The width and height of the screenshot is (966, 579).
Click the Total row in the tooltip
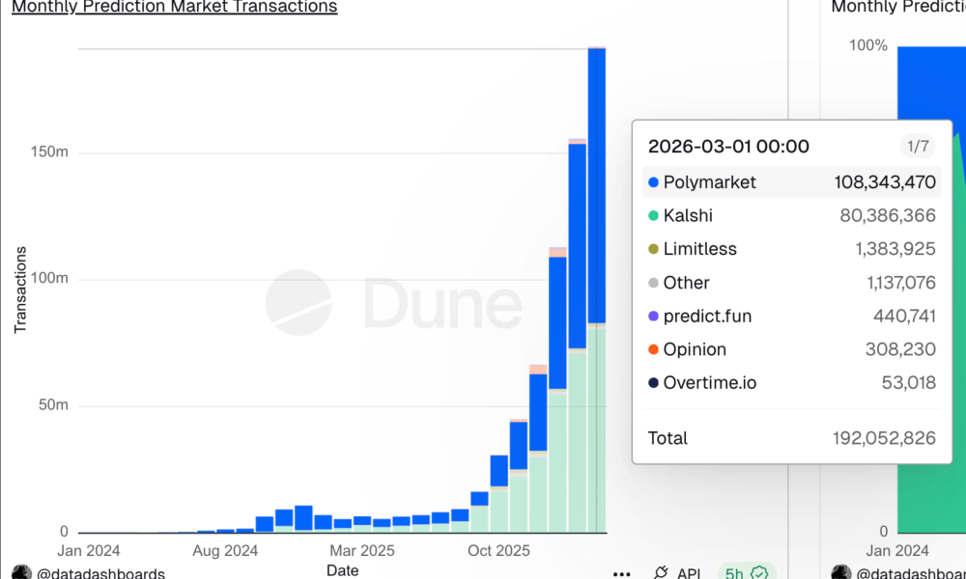(792, 438)
